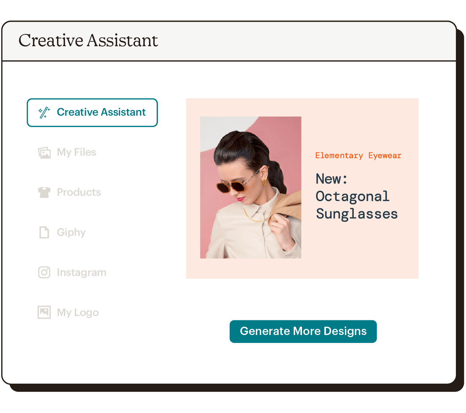Click the My Logo picture frame icon

tap(44, 312)
